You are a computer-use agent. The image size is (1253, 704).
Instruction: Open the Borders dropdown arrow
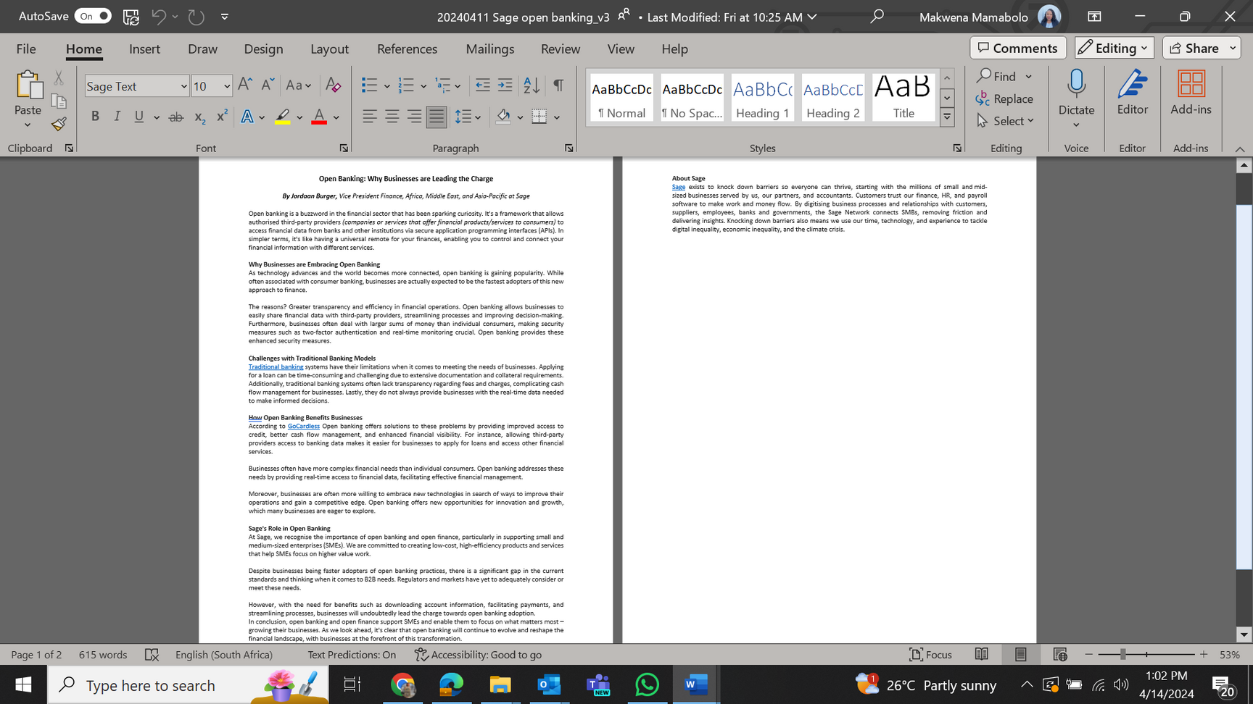coord(557,117)
